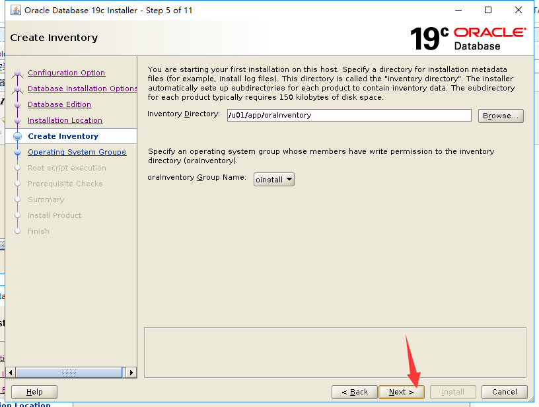Go to Database Installation Options step

82,89
